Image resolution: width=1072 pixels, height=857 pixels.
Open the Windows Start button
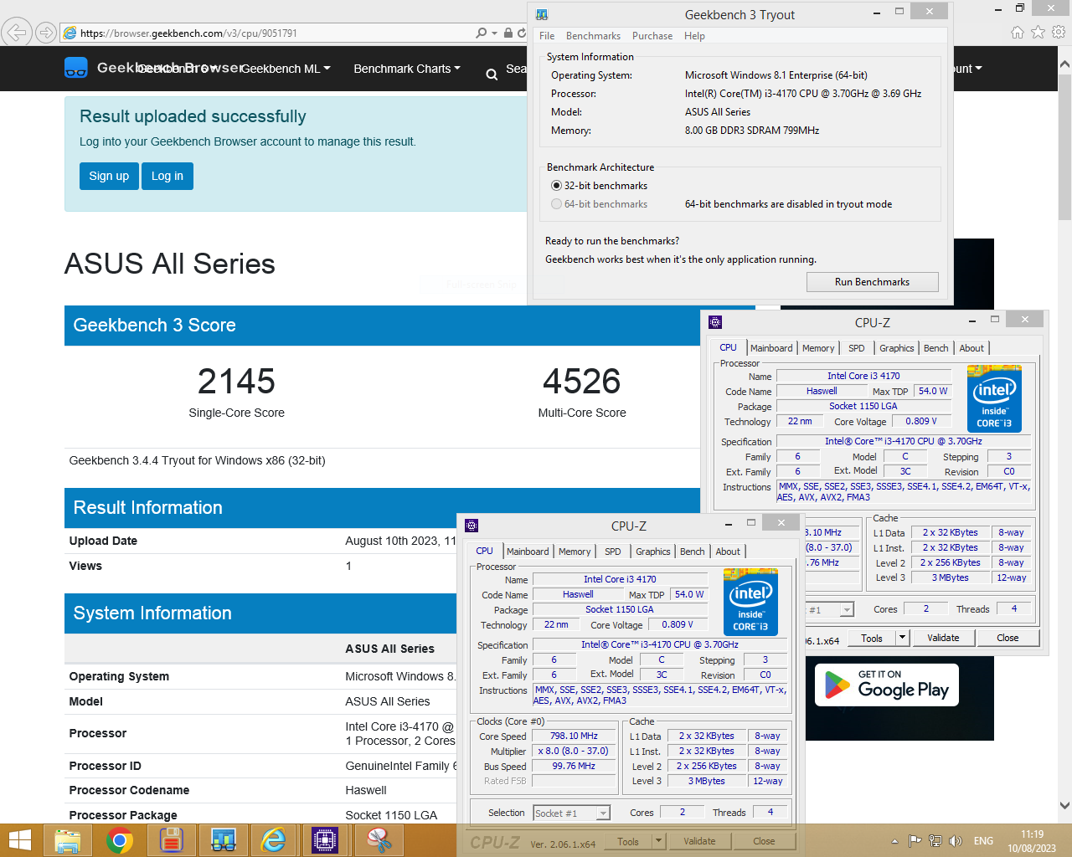(x=19, y=840)
